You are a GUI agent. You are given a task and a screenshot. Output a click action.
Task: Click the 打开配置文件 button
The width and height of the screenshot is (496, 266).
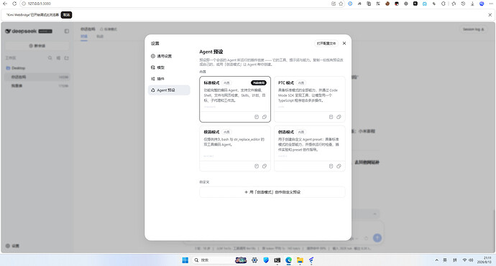[x=326, y=44]
